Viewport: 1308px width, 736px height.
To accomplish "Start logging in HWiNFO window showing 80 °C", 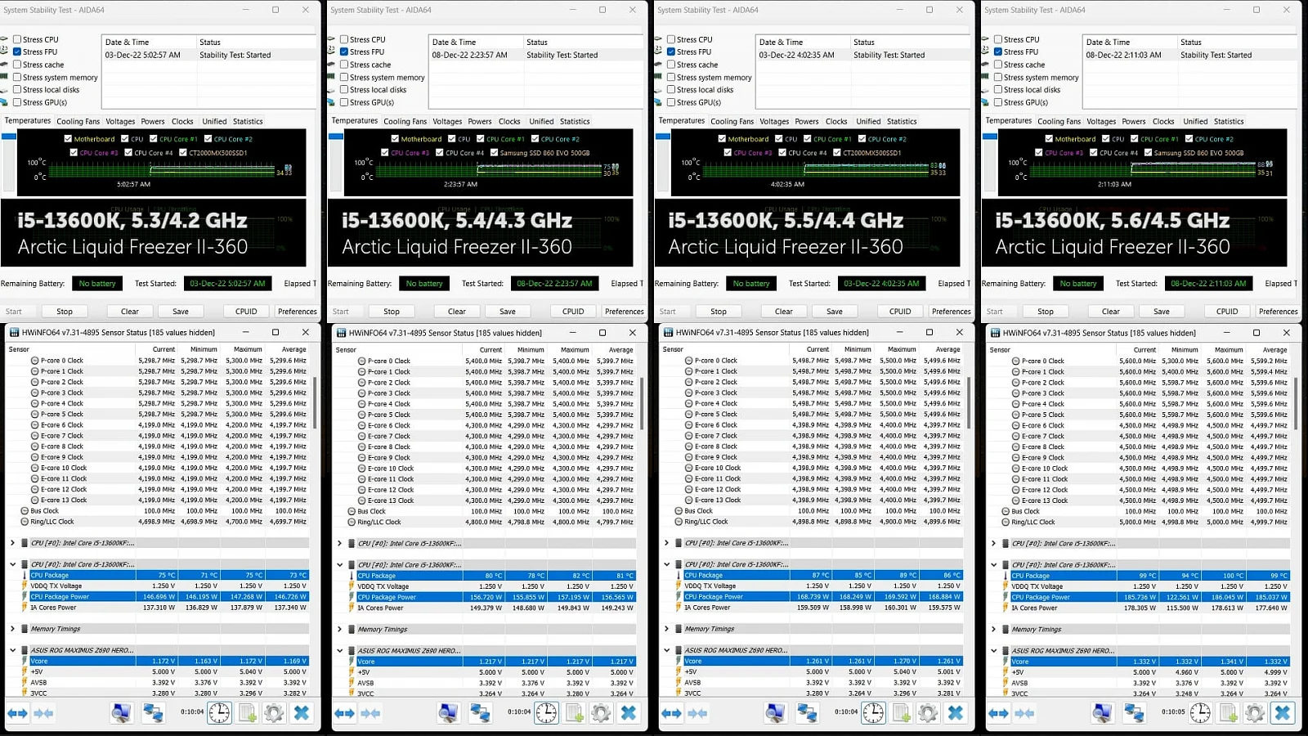I will (x=574, y=713).
